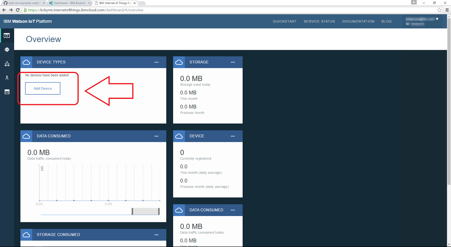Open SERVICE STATUS in the top navigation
This screenshot has width=451, height=247.
(x=319, y=21)
